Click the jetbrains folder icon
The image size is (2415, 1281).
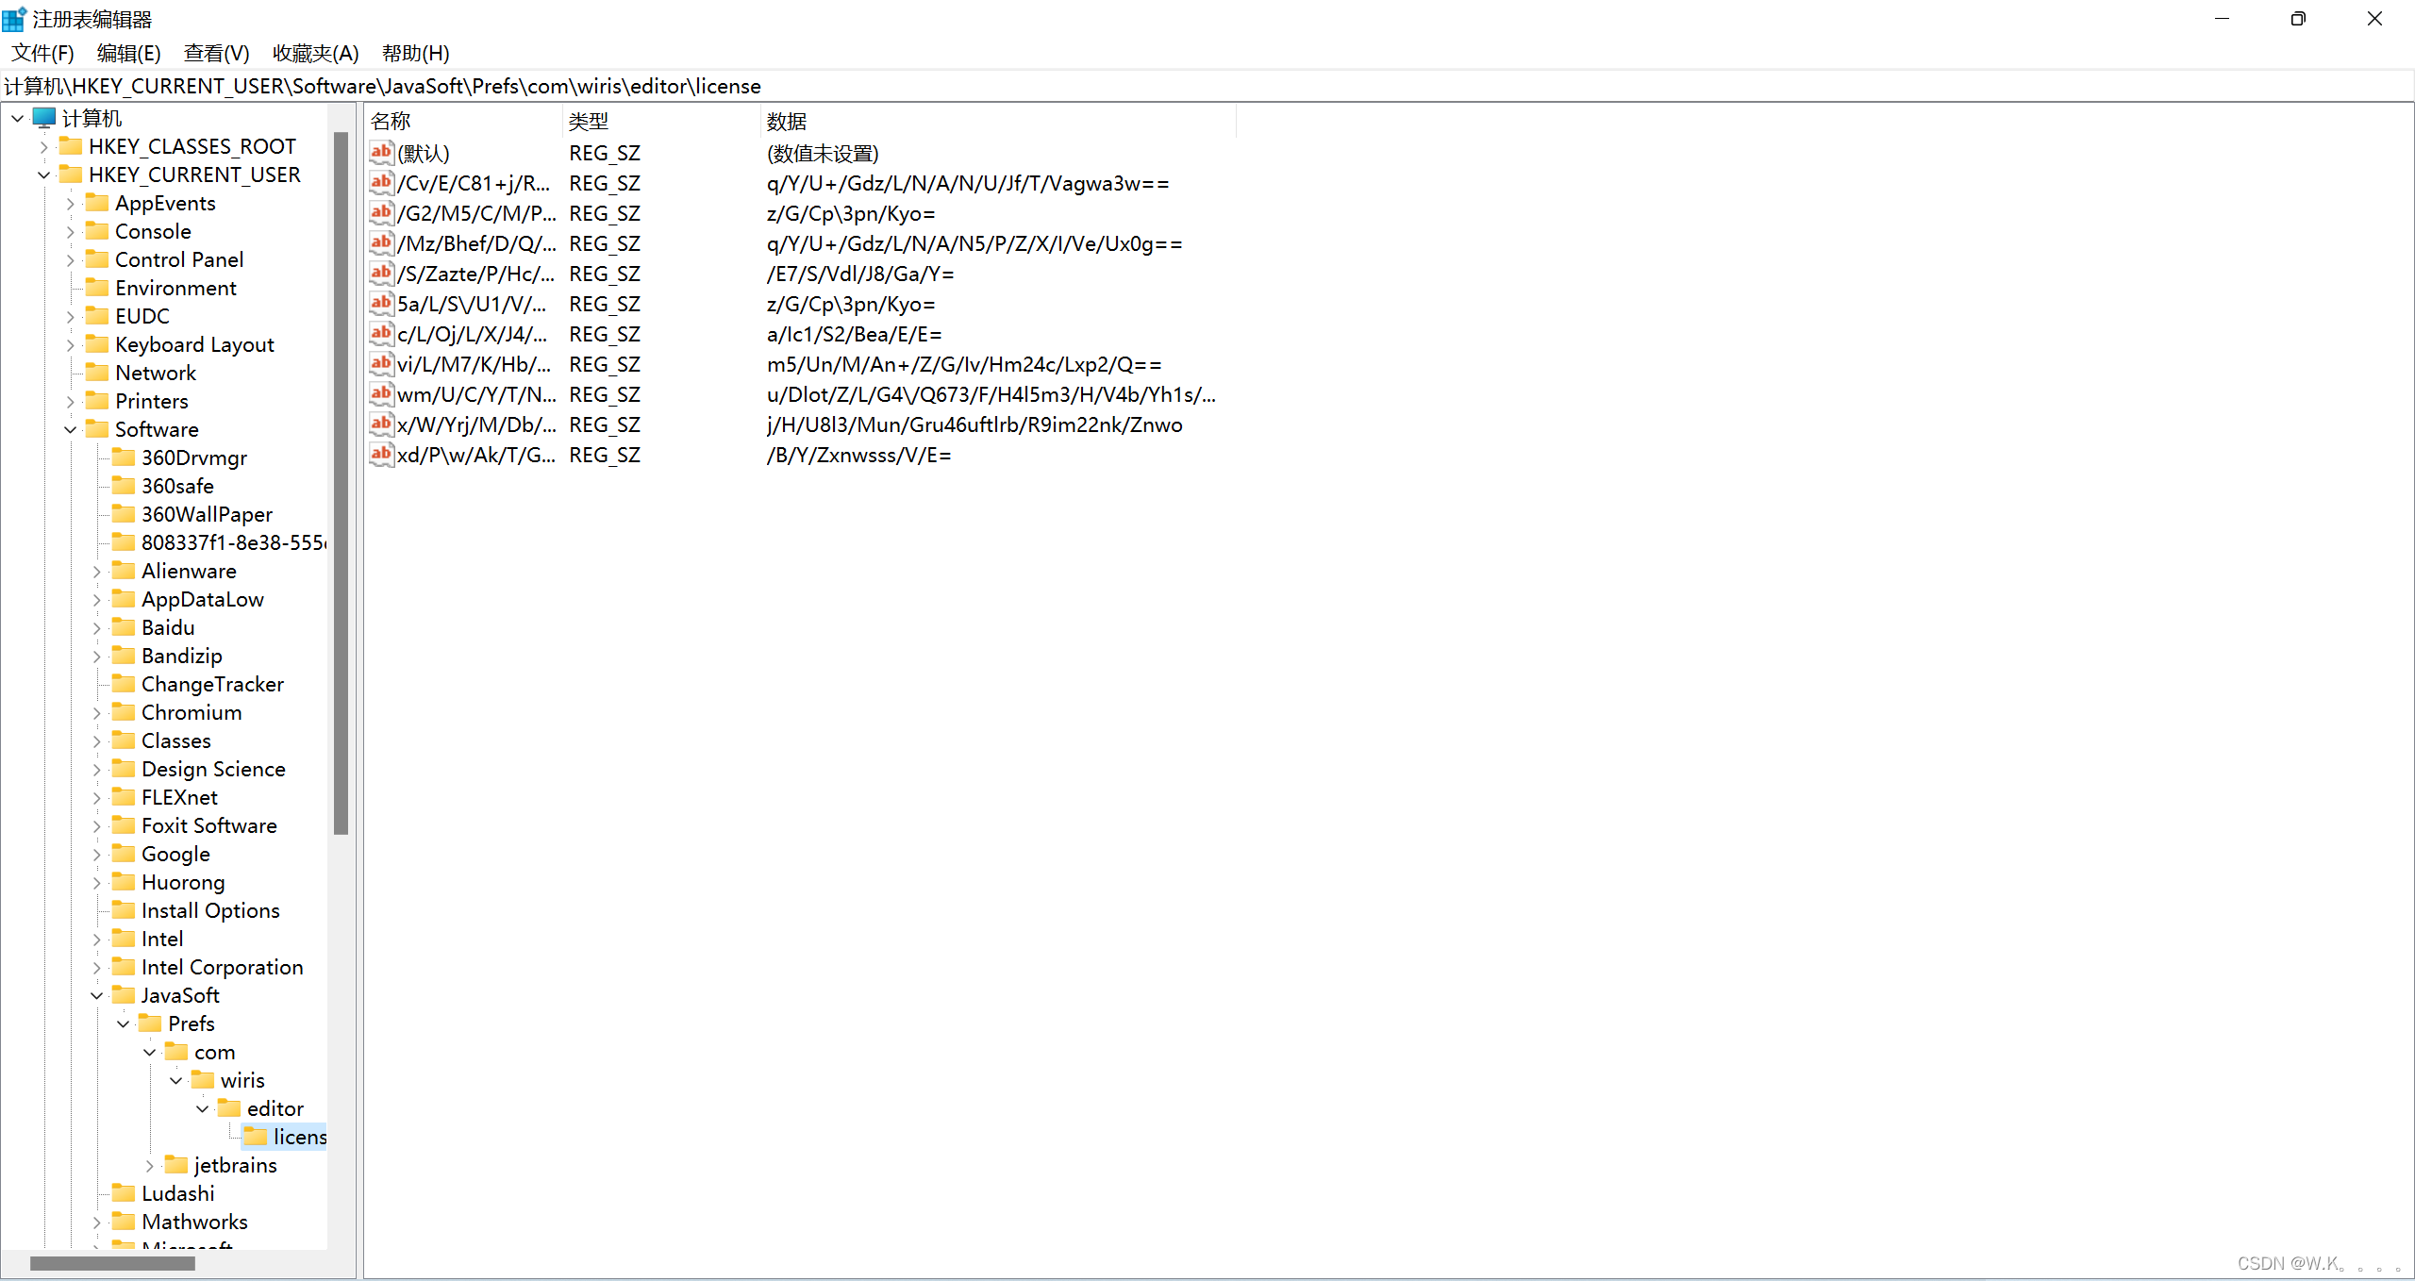[x=176, y=1165]
